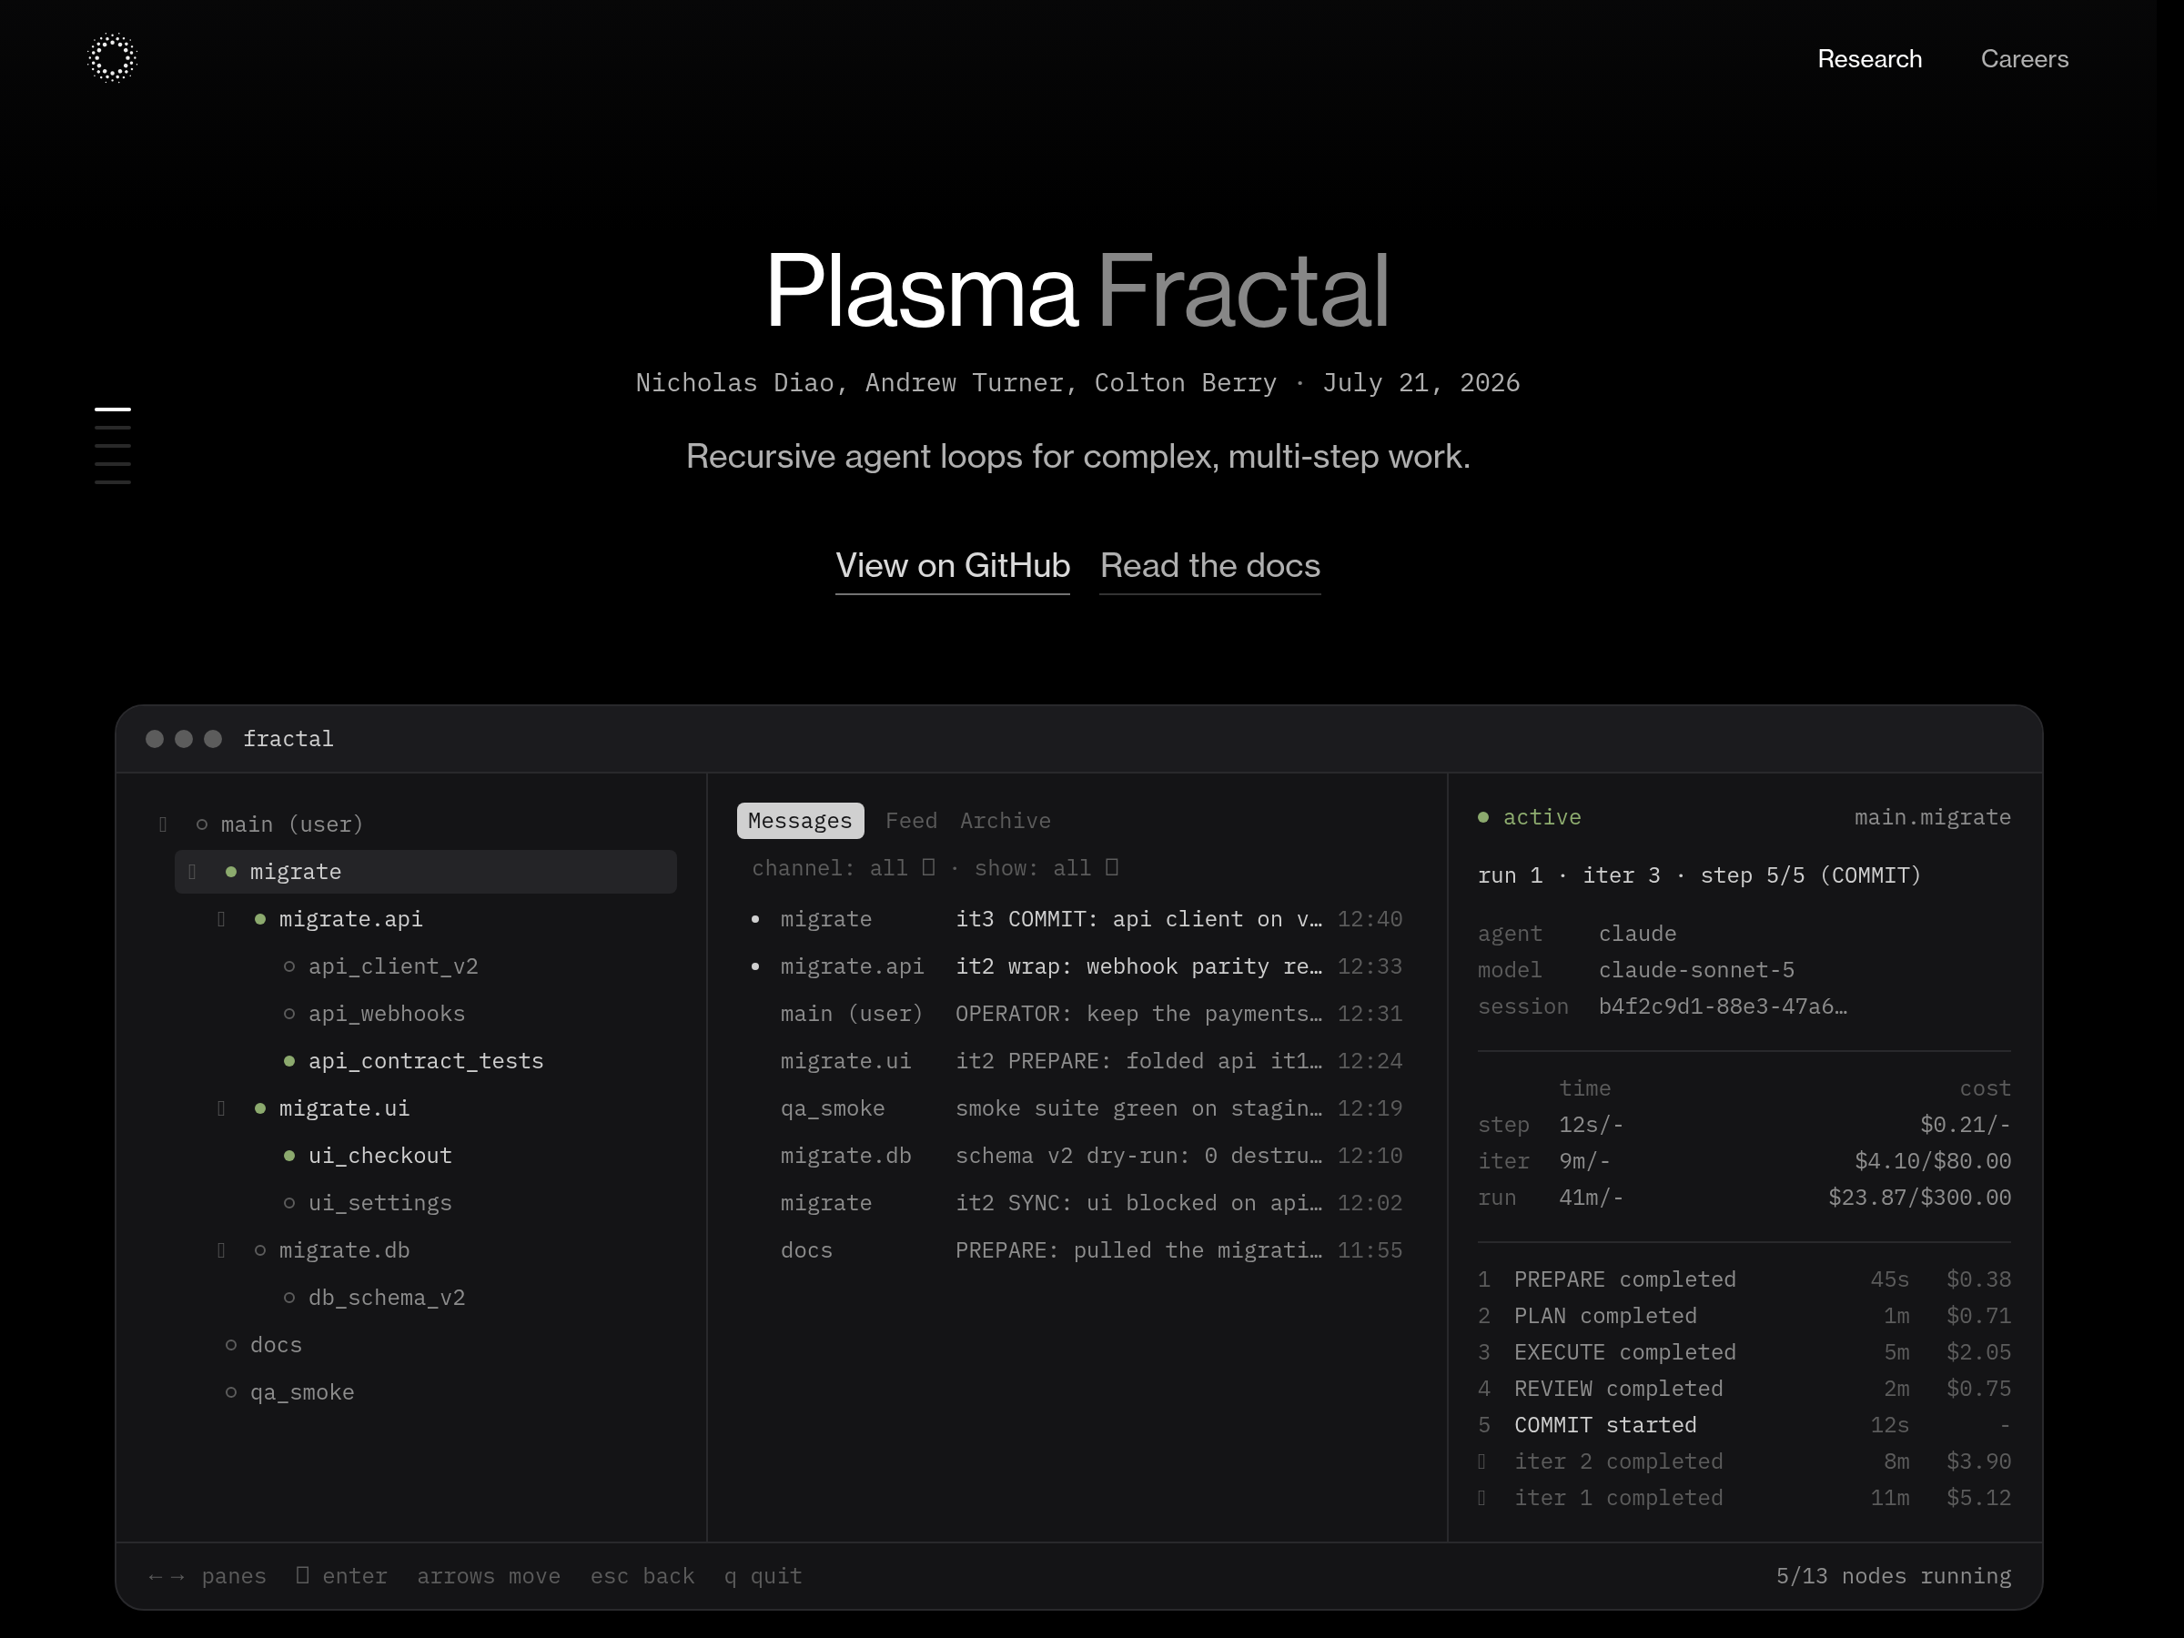Select ui_checkout in the tree
Image resolution: width=2184 pixels, height=1638 pixels.
tap(379, 1157)
